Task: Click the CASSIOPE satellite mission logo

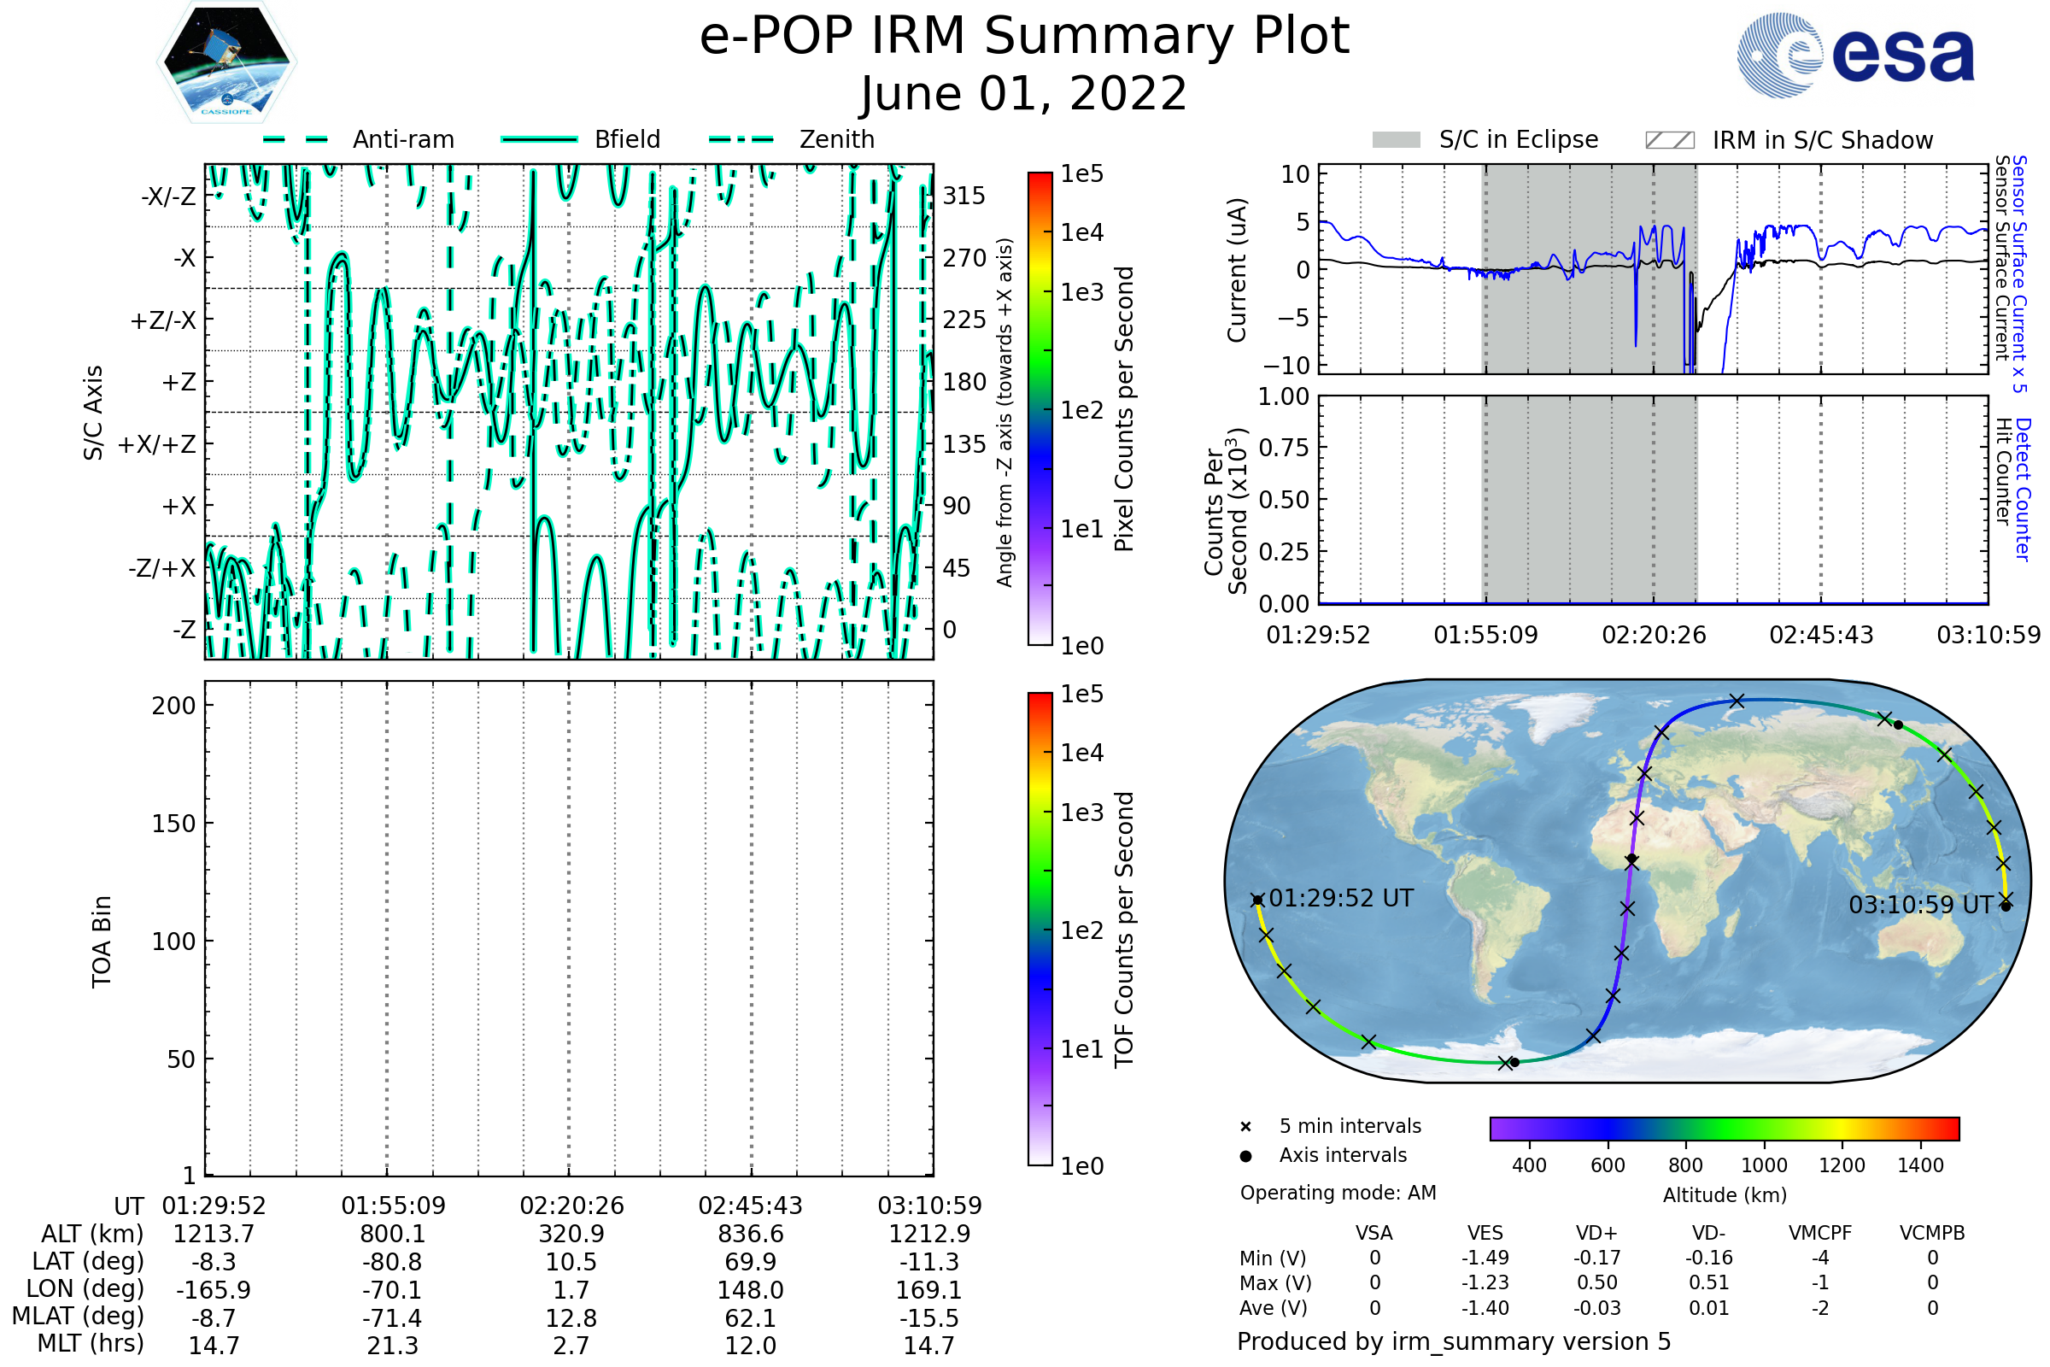Action: coord(226,62)
